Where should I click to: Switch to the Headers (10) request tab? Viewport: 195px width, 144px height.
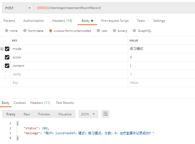pyautogui.click(x=62, y=21)
